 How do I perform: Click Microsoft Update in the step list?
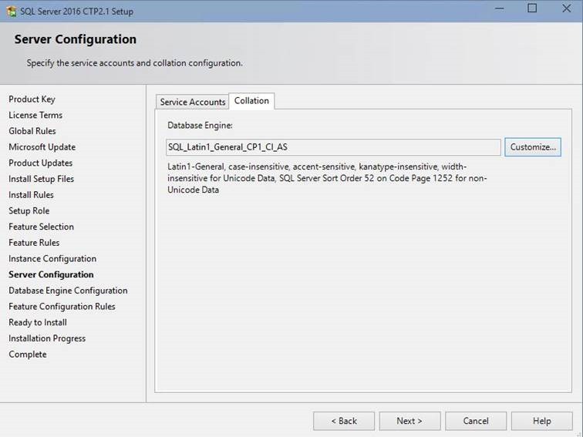[x=42, y=147]
